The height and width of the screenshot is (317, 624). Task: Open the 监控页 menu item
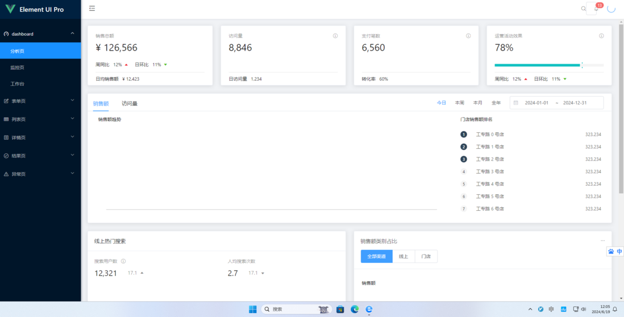pos(40,68)
